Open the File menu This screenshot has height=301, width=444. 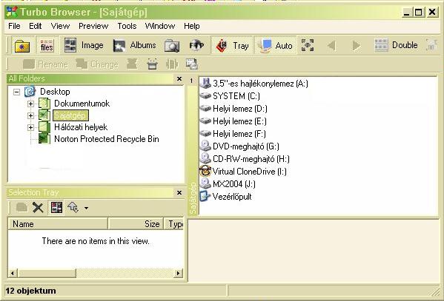click(14, 26)
